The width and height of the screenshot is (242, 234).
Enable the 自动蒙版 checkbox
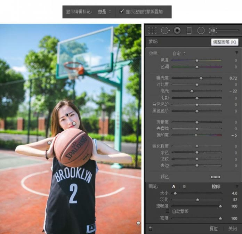168,211
